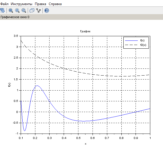Click the dashed line sample in legend
Image resolution: width=163 pixels, height=148 pixels.
tap(131, 45)
